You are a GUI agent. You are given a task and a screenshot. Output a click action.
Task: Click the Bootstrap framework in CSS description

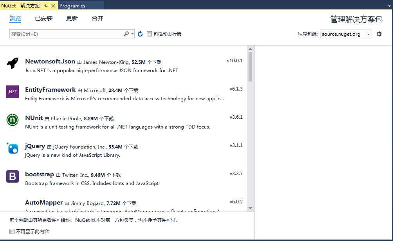click(92, 183)
